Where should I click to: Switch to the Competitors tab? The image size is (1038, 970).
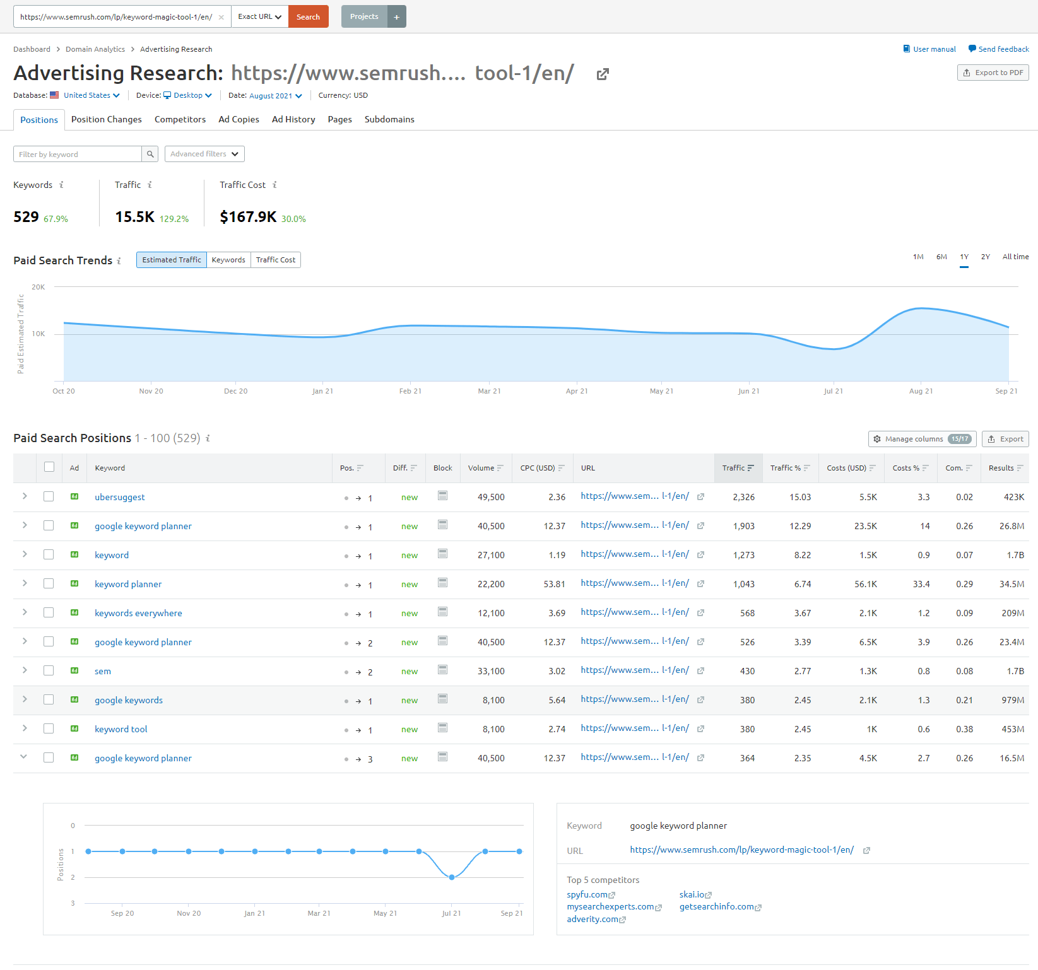click(x=180, y=119)
